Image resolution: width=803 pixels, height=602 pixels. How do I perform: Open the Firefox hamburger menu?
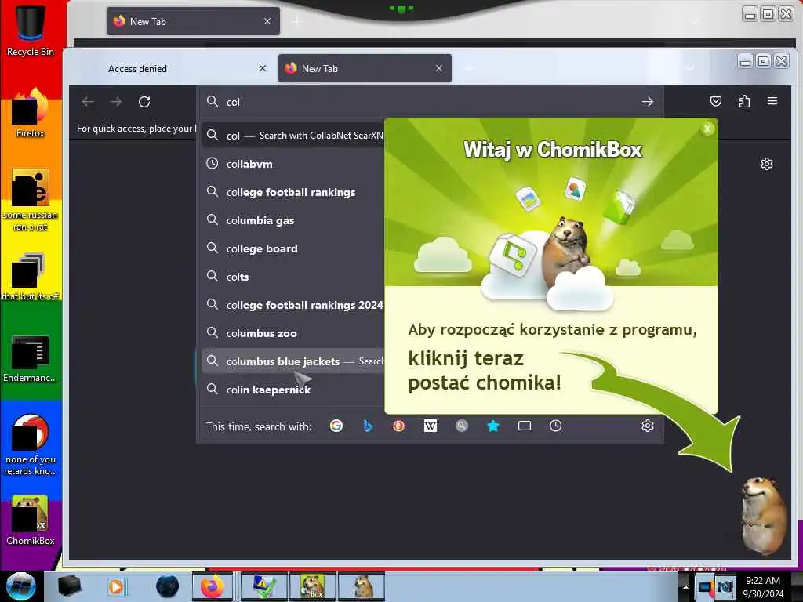772,101
